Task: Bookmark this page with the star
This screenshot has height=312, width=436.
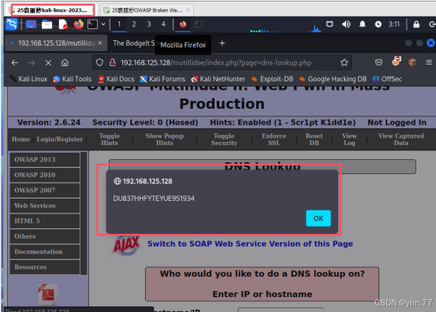Action: tap(345, 63)
